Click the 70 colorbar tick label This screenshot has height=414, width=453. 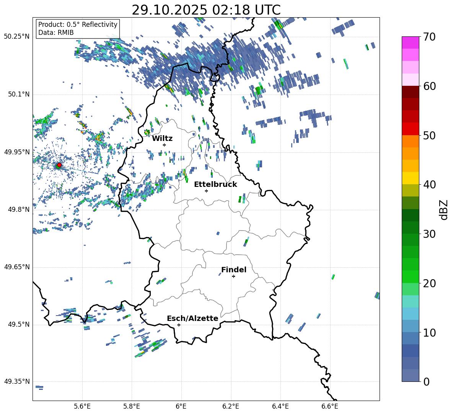click(x=430, y=37)
